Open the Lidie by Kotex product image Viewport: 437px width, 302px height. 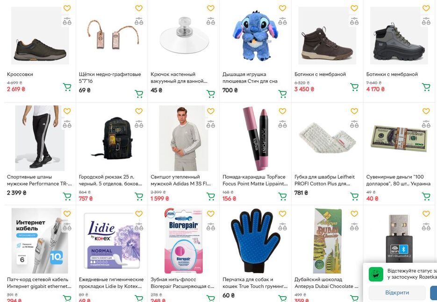(112, 241)
